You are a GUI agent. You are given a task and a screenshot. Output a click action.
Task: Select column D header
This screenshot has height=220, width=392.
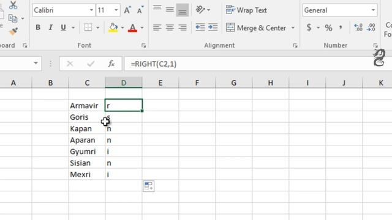124,83
